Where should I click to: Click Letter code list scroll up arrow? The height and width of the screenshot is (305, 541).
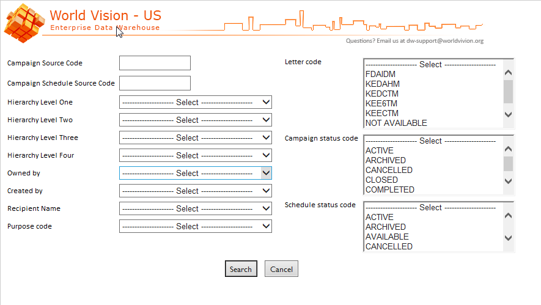pyautogui.click(x=508, y=73)
